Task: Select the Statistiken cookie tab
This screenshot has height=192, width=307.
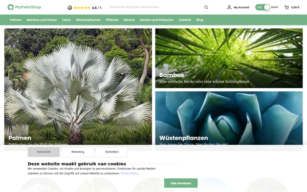Action: pos(112,152)
